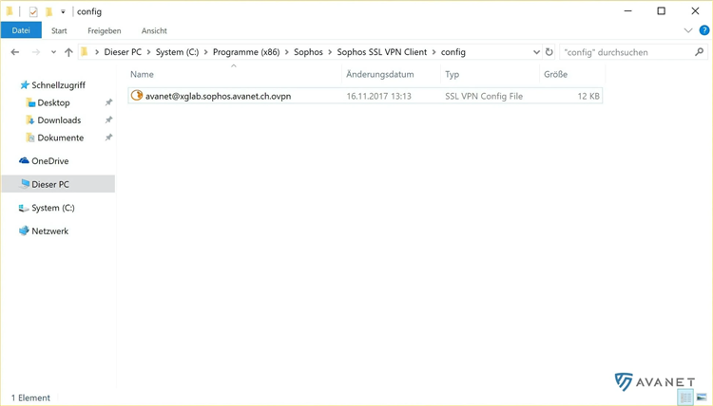Open the Freigeben ribbon tab

[x=105, y=31]
